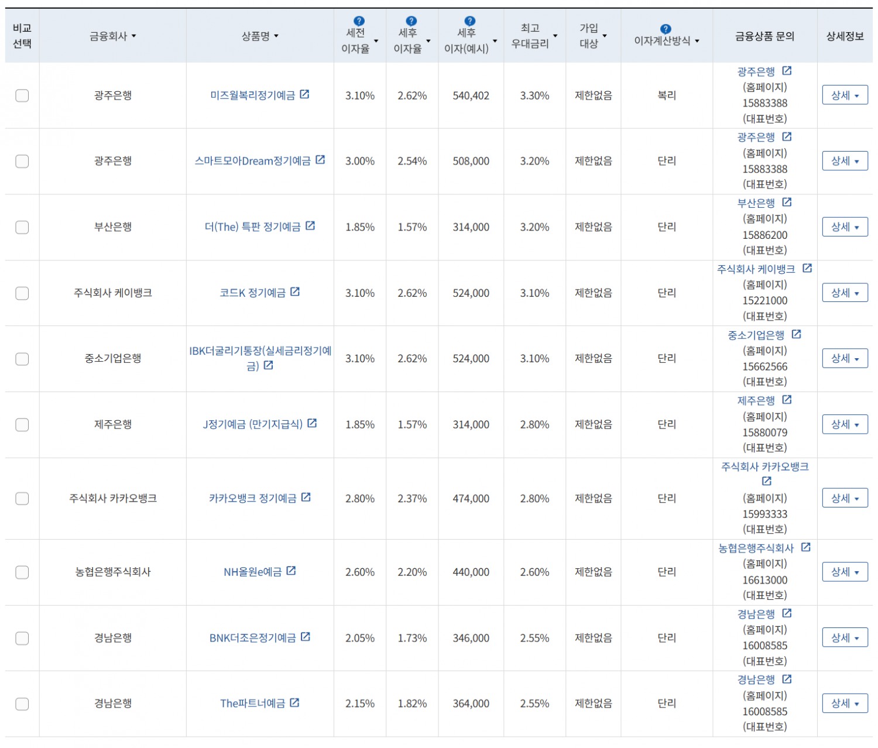Click external link icon beside BNK더조은정기예금
This screenshot has height=748, width=878.
305,637
